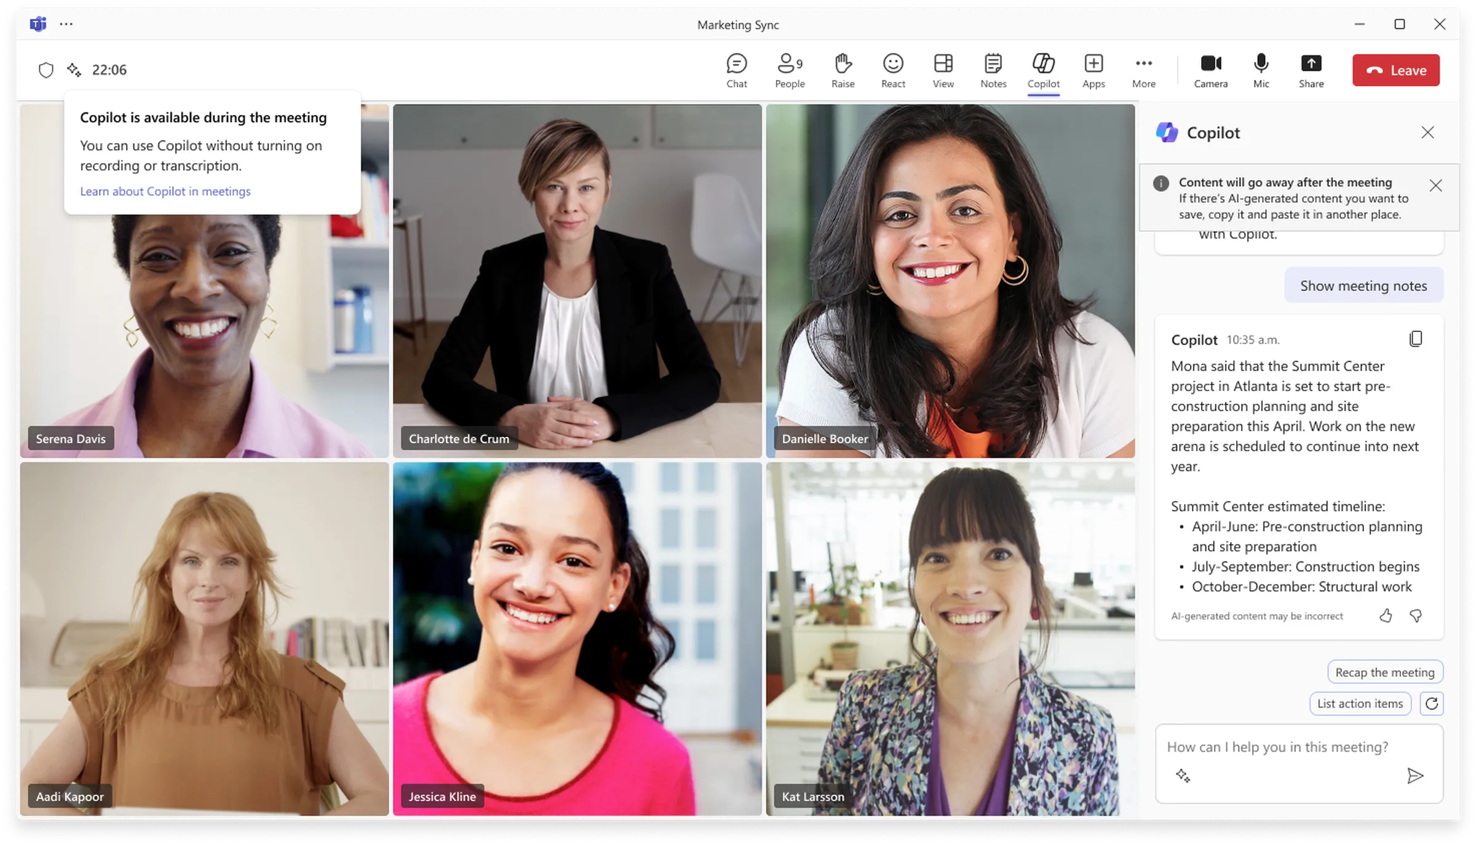Copy the Copilot response

click(1415, 339)
